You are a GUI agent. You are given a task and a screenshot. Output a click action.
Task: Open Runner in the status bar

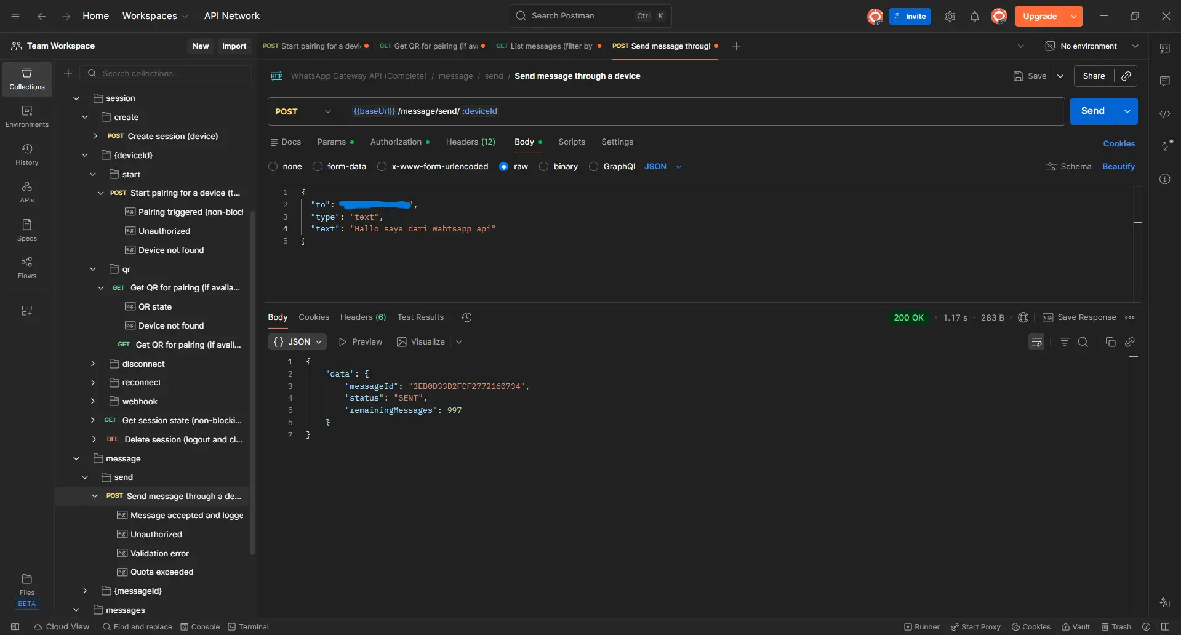(922, 627)
